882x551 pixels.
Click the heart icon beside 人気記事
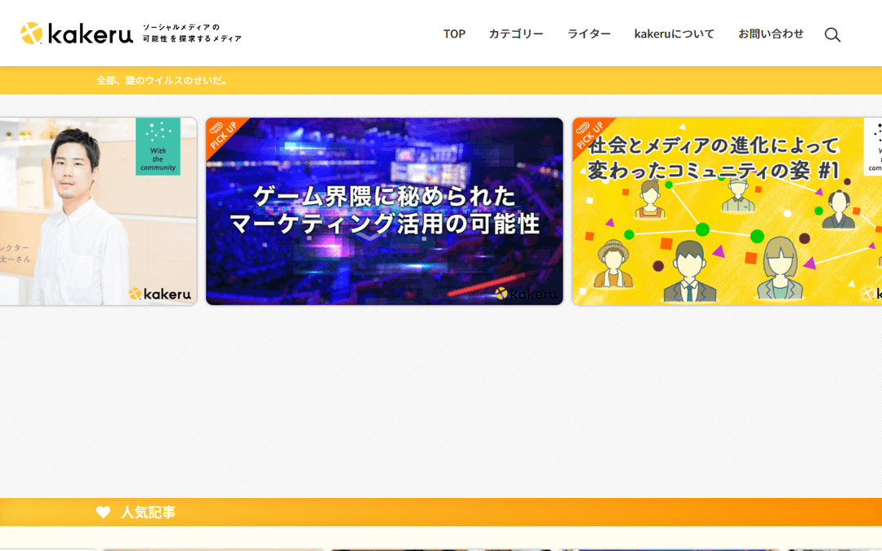(103, 512)
